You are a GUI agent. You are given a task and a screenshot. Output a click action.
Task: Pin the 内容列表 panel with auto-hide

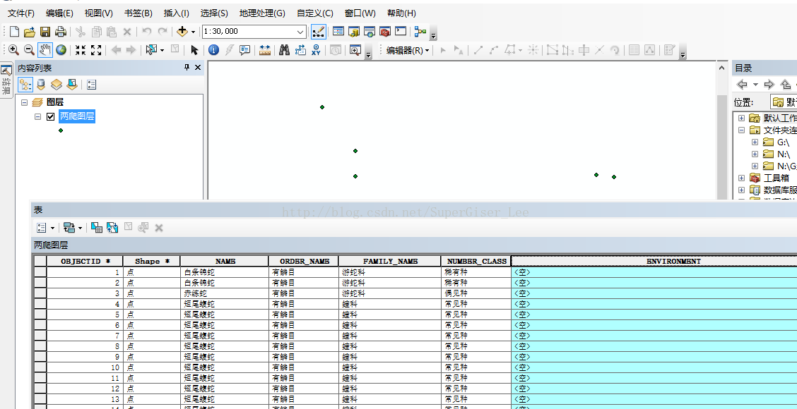click(x=187, y=68)
